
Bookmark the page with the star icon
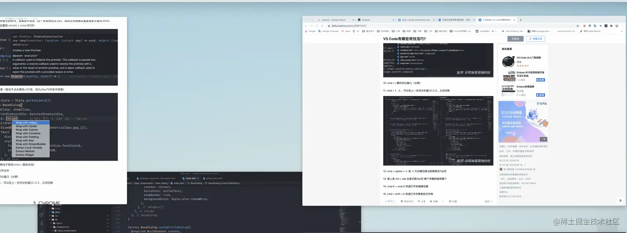click(577, 26)
